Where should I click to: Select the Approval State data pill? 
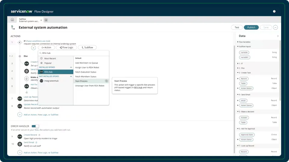(x=247, y=135)
